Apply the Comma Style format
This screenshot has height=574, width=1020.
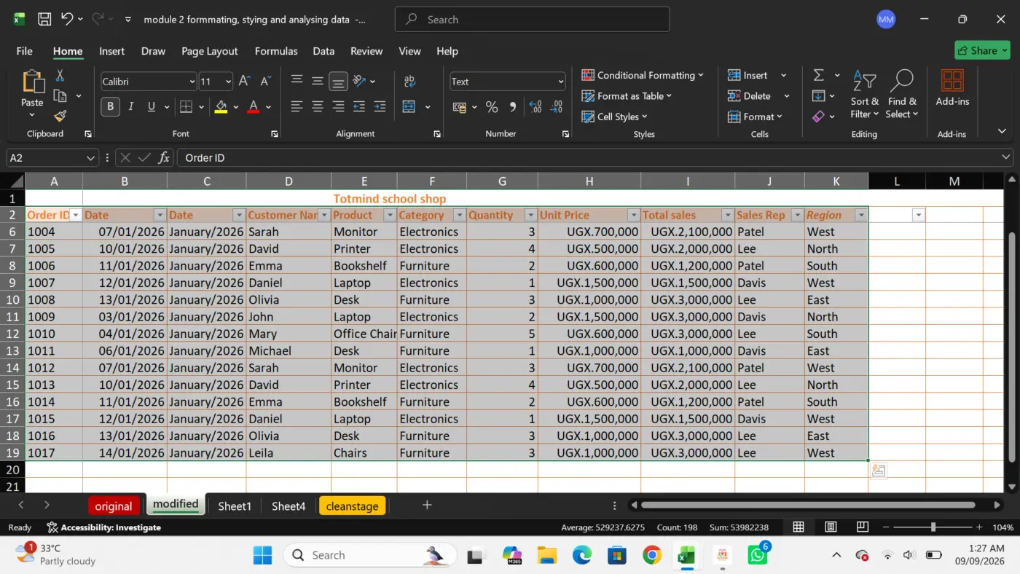(x=512, y=107)
